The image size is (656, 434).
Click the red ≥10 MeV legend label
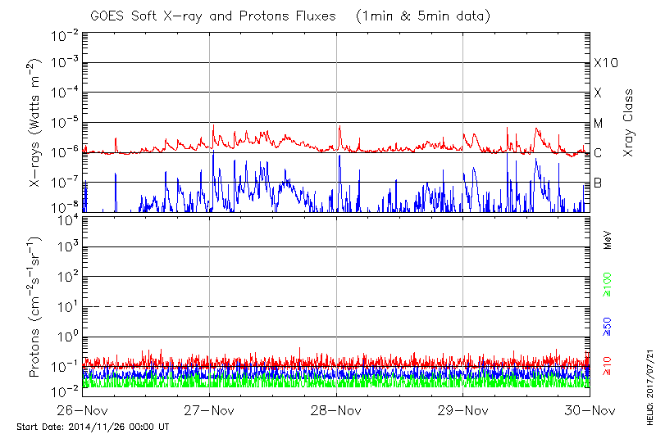tap(608, 366)
